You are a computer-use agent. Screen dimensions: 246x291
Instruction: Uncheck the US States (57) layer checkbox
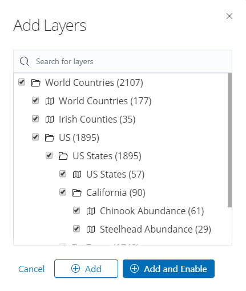tap(63, 174)
